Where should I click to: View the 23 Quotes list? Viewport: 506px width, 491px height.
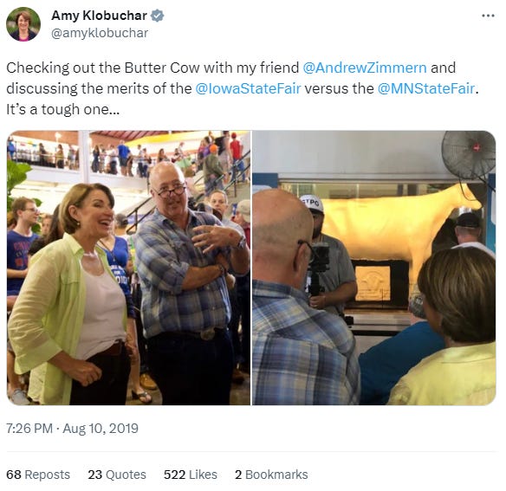(117, 475)
